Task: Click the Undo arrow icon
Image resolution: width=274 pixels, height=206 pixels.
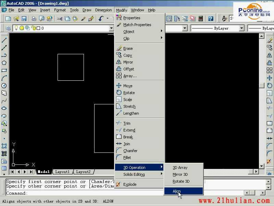Action: pos(101,19)
